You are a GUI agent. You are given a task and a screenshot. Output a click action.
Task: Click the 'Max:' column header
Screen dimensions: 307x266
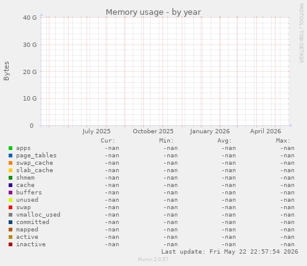click(x=283, y=141)
